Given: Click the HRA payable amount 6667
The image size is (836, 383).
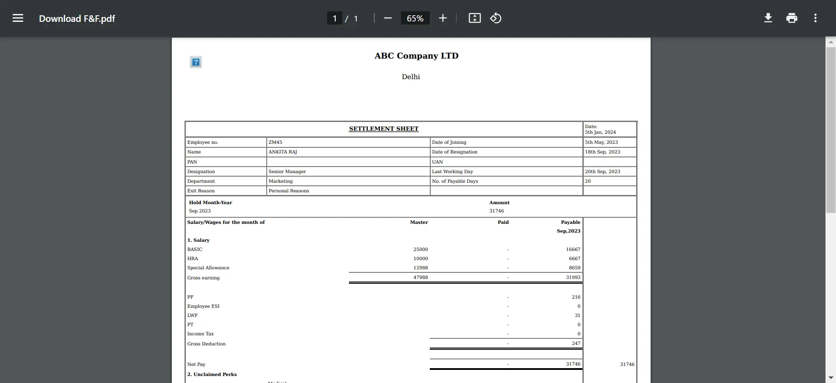Looking at the screenshot, I should click(x=575, y=258).
